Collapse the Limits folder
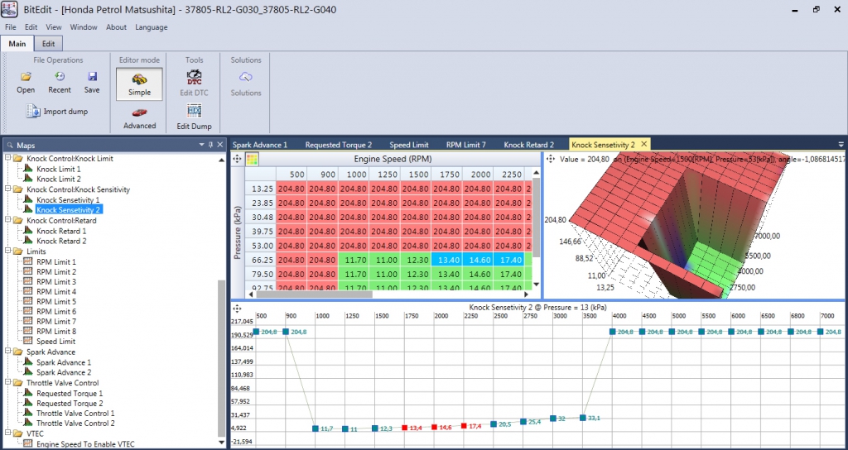Viewport: 848px width, 450px height. pyautogui.click(x=7, y=251)
